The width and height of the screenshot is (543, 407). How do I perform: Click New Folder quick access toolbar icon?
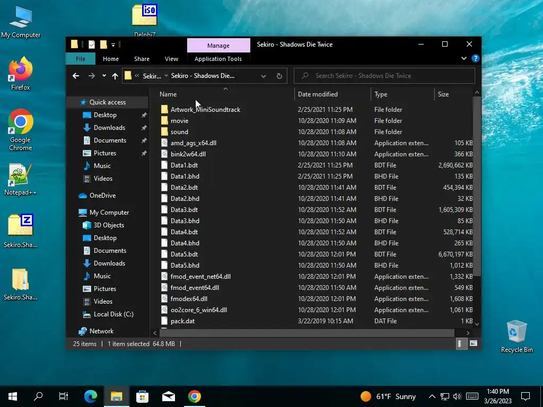(103, 45)
